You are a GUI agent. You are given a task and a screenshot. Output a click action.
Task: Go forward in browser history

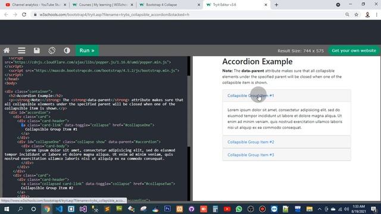pyautogui.click(x=15, y=14)
